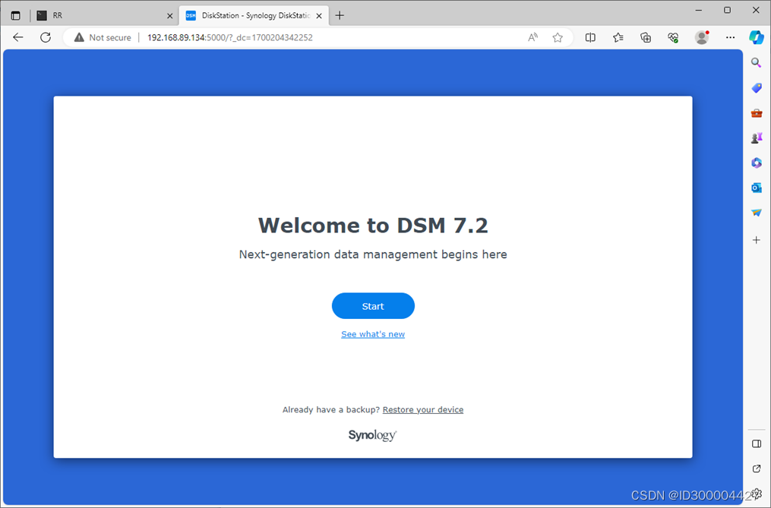This screenshot has height=508, width=771.
Task: Open Settings and more menu
Action: tap(730, 37)
